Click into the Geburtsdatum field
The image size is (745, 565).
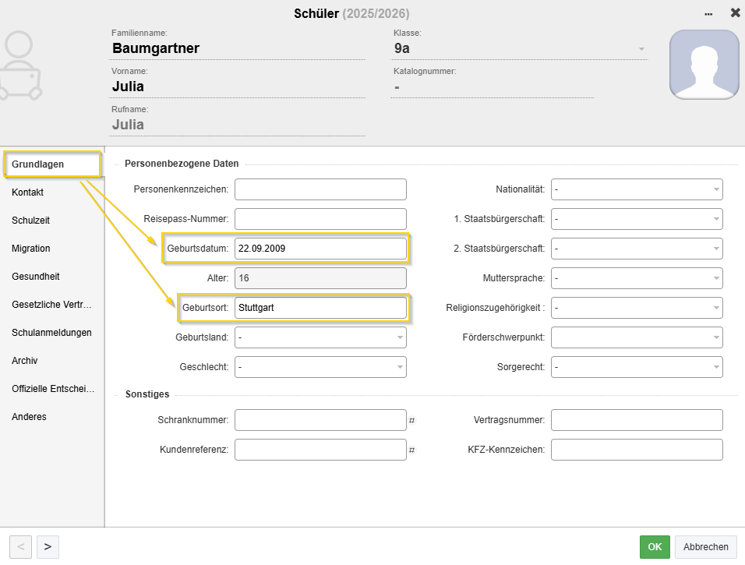[x=320, y=249]
